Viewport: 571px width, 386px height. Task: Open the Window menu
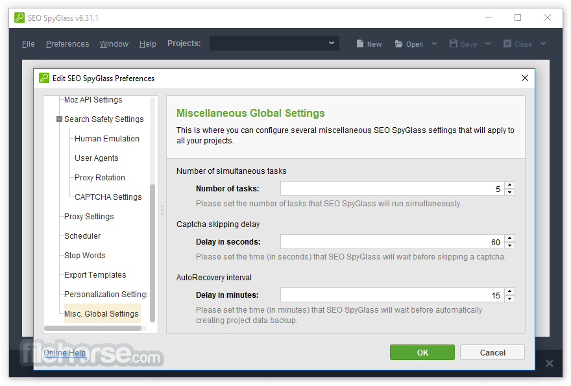[x=114, y=44]
